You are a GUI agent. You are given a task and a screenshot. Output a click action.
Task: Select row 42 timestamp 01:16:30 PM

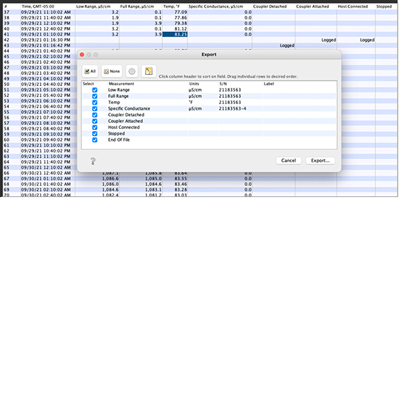pyautogui.click(x=46, y=40)
